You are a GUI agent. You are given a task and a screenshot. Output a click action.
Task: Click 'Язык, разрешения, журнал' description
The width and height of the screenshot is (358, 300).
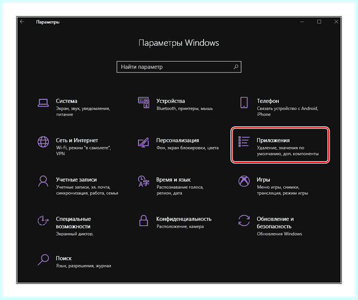click(x=84, y=266)
